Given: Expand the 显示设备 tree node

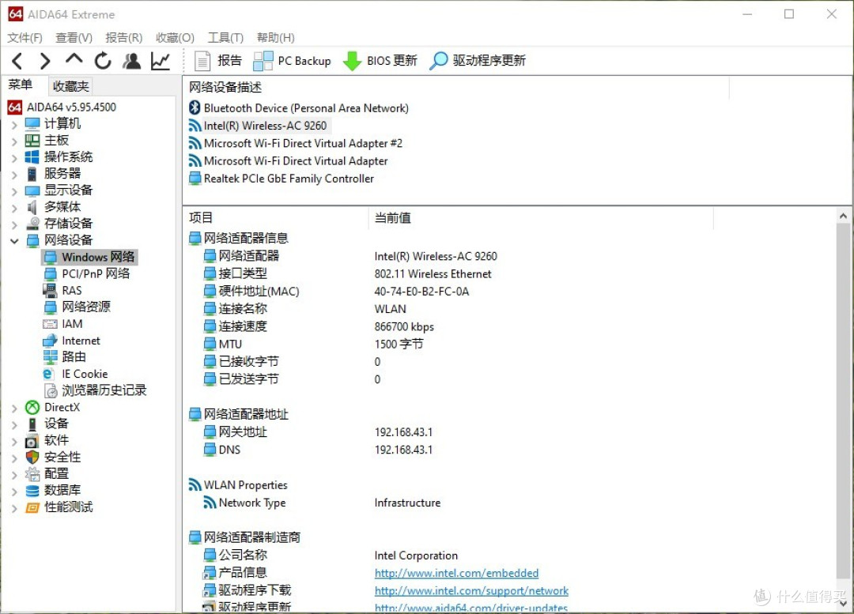Looking at the screenshot, I should pos(15,191).
